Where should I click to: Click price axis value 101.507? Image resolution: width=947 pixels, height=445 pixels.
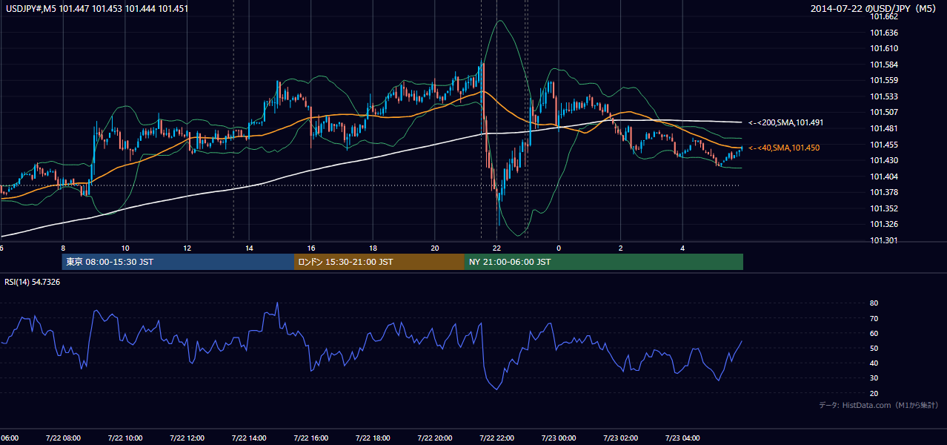point(884,112)
